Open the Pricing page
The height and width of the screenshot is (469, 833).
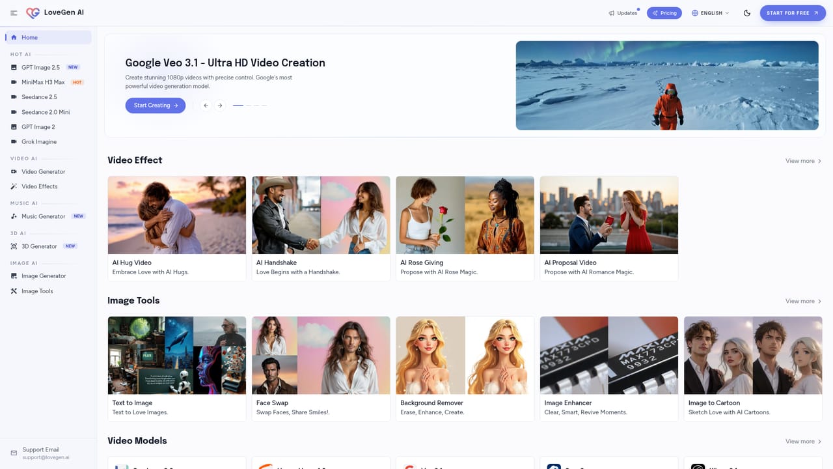pyautogui.click(x=664, y=13)
